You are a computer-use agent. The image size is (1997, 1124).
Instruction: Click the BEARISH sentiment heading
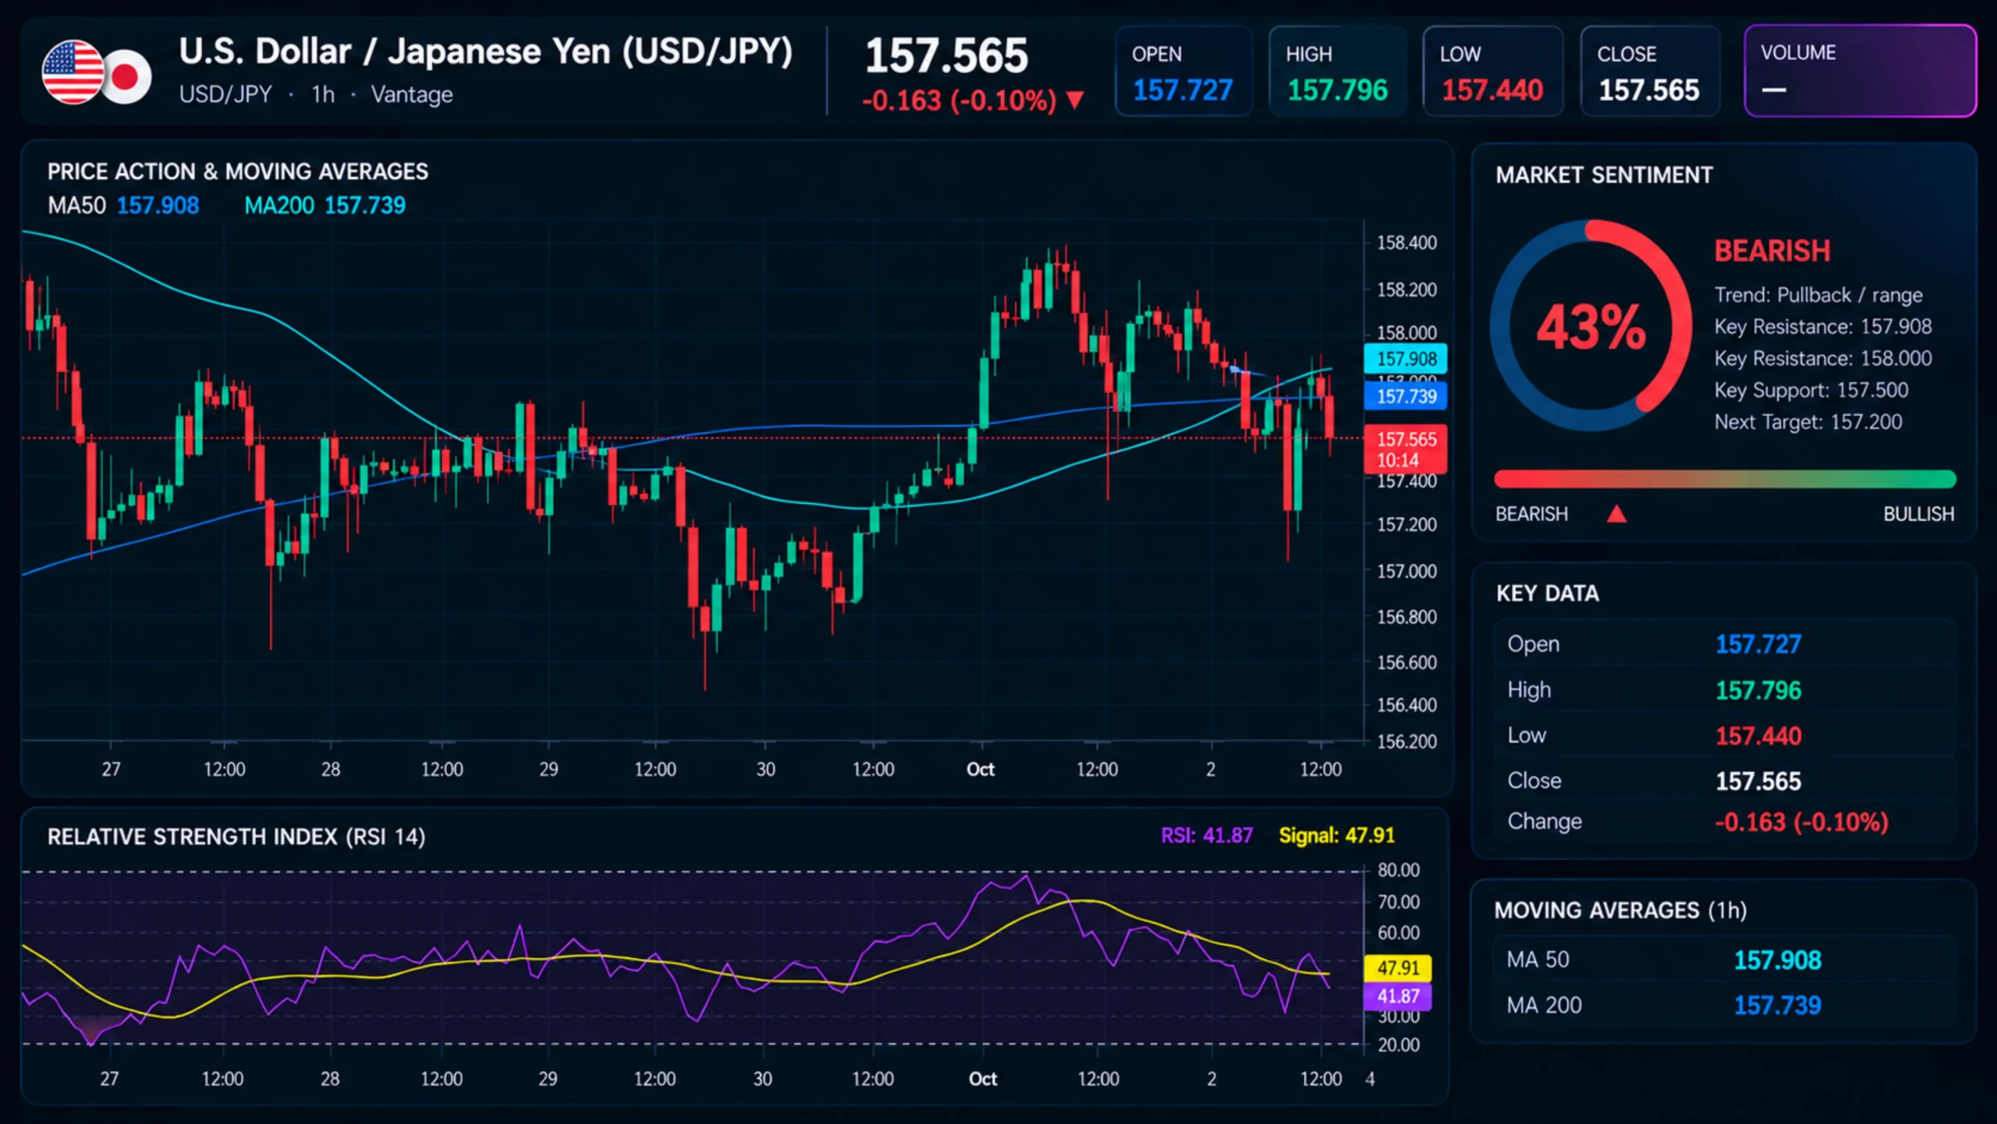coord(1772,251)
